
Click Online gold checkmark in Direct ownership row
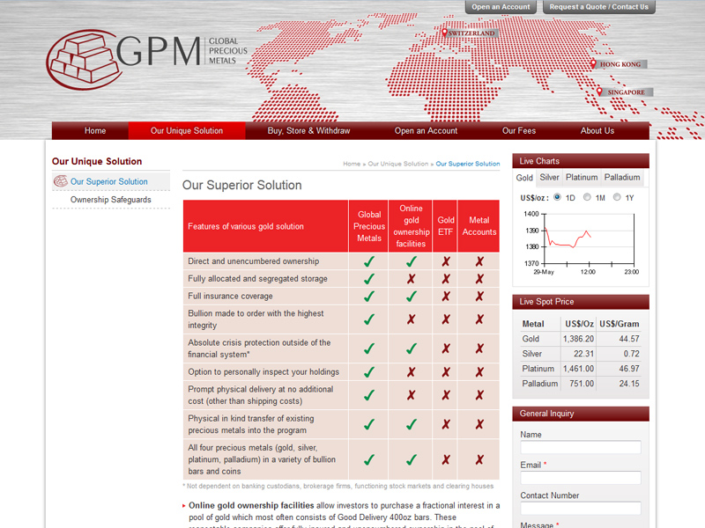pyautogui.click(x=411, y=261)
